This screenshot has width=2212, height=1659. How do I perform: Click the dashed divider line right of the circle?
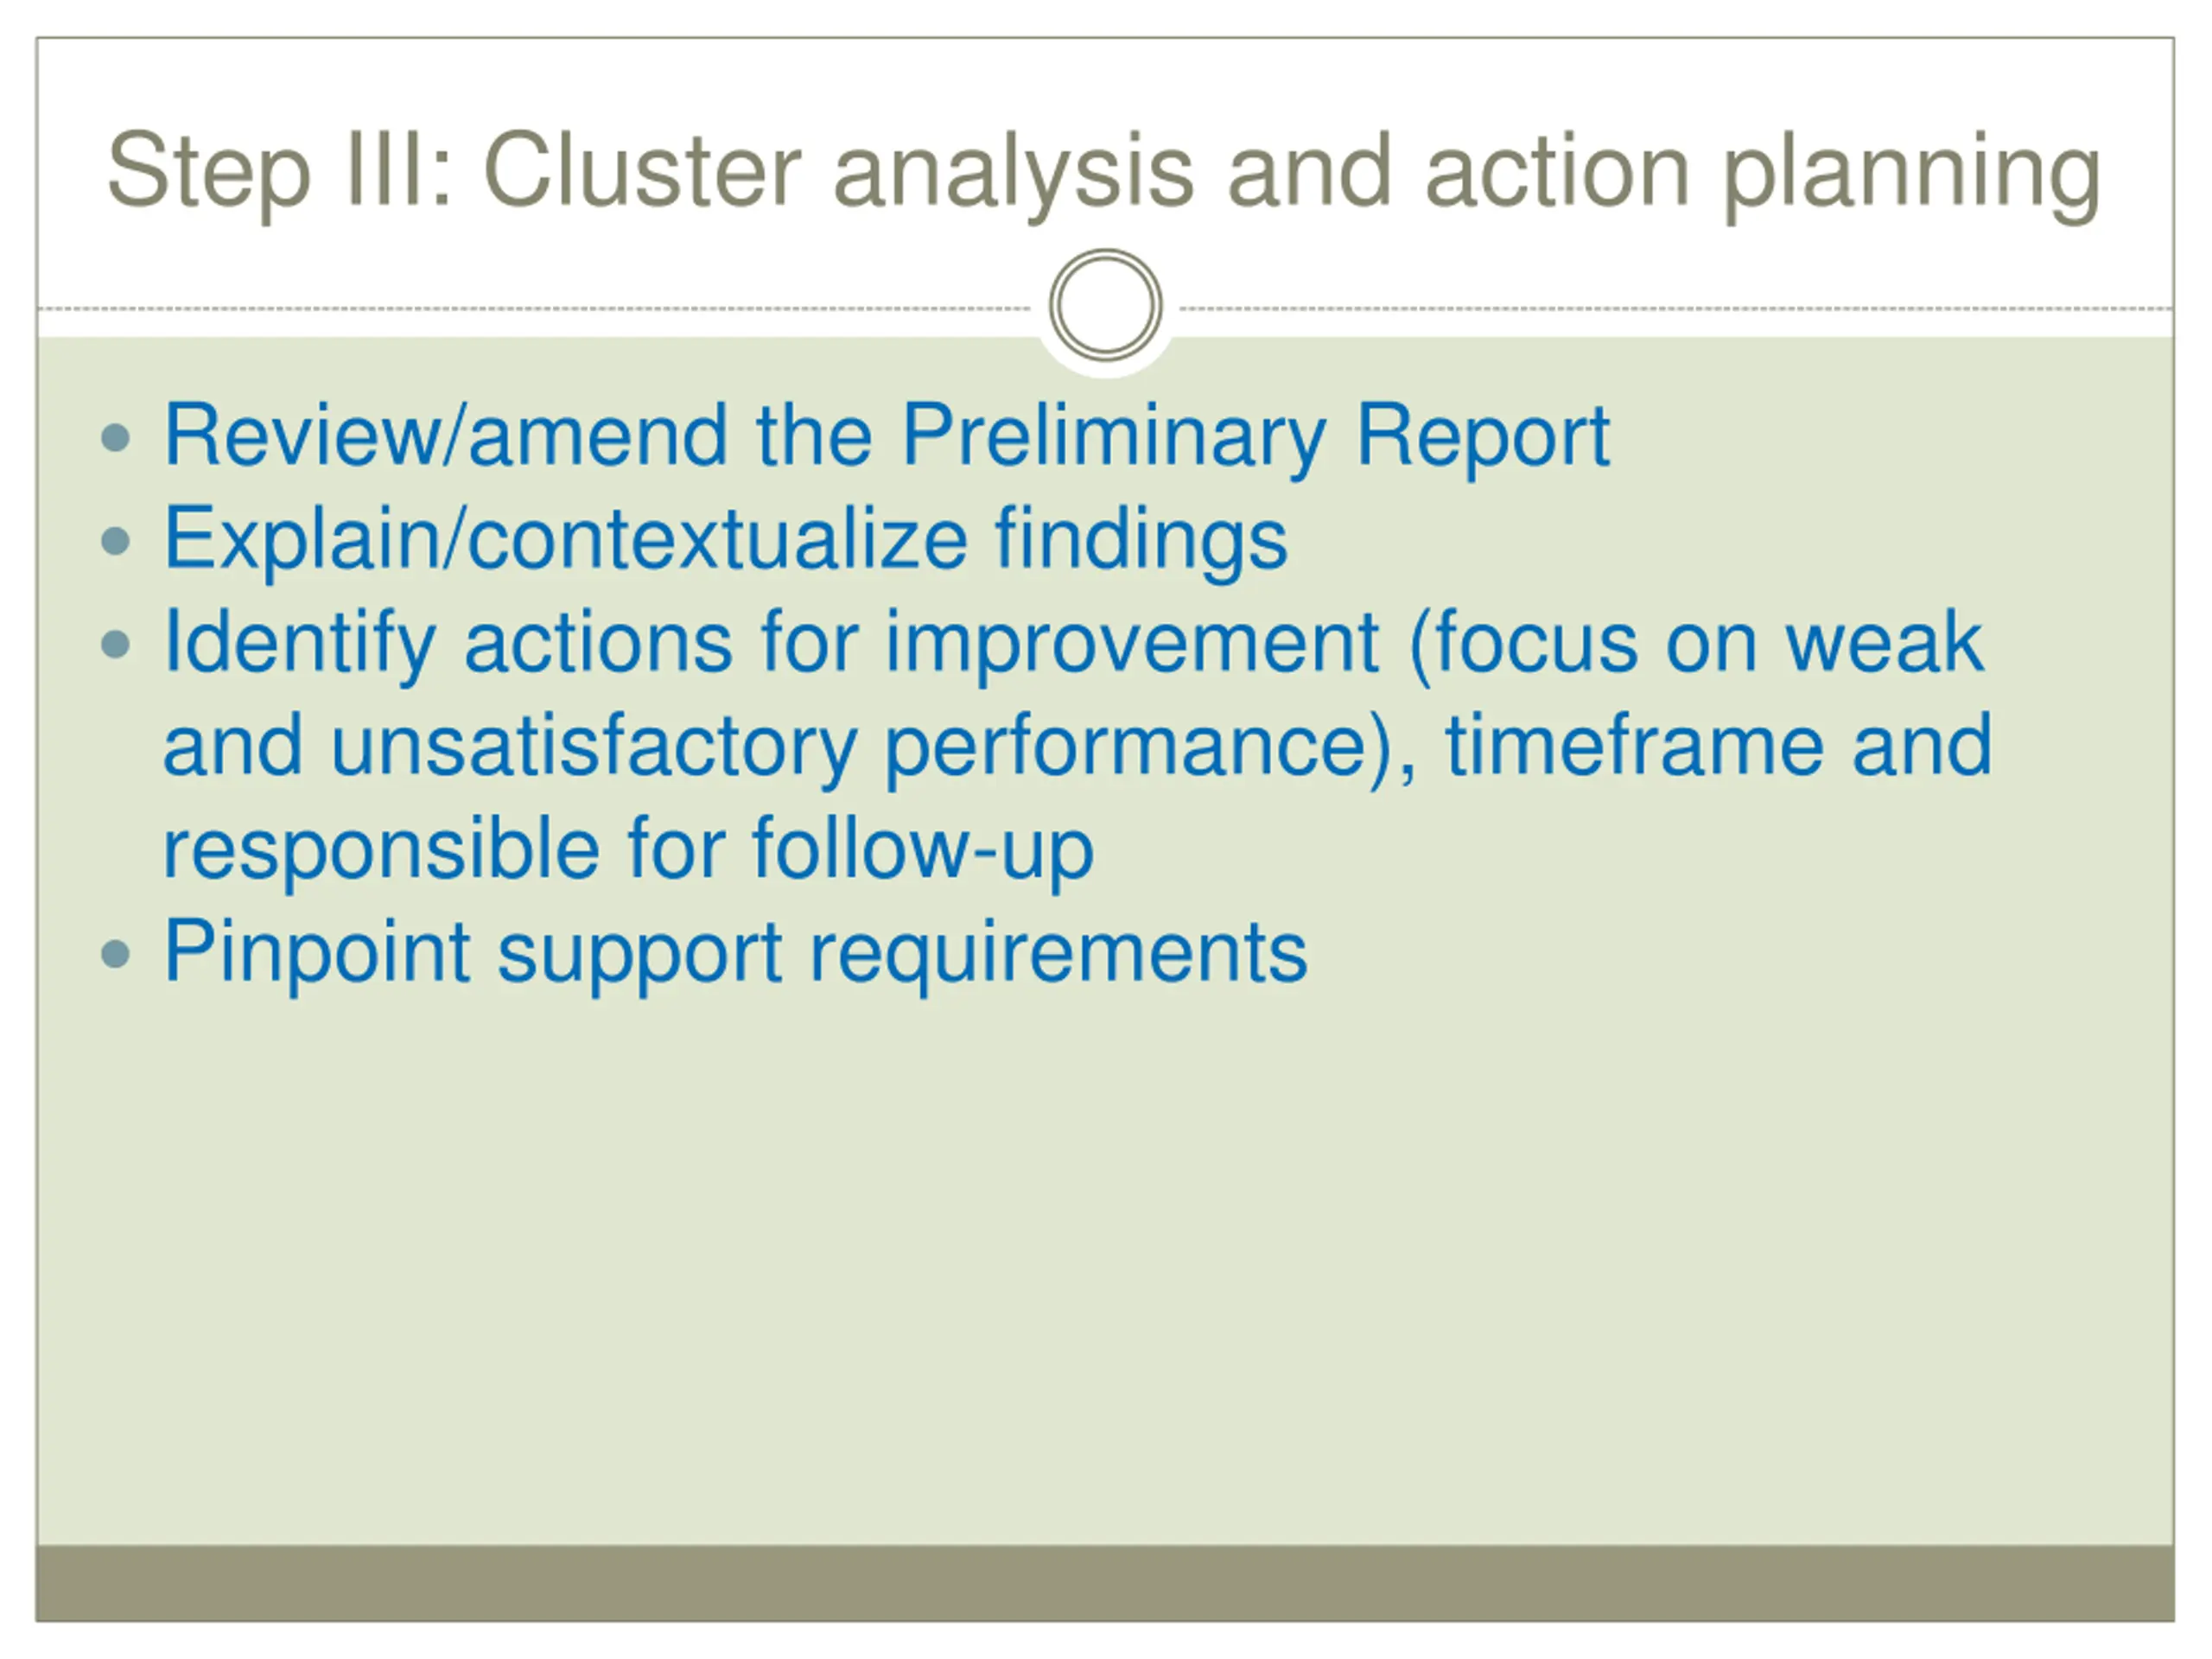(1676, 309)
